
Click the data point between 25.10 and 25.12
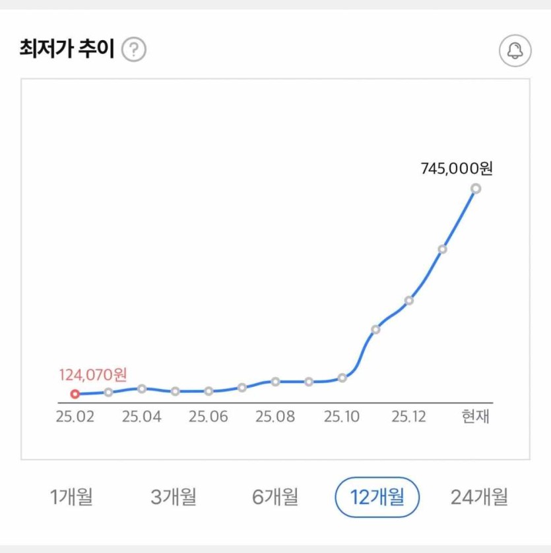[375, 330]
